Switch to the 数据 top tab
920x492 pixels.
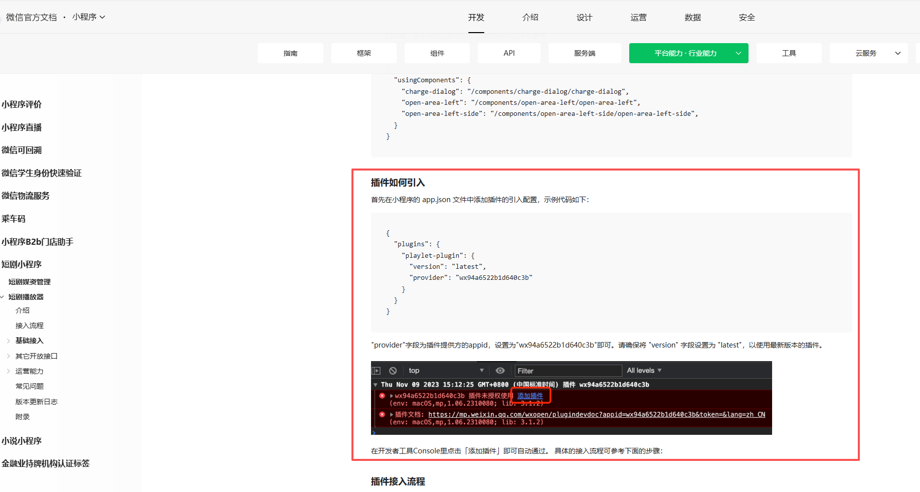click(x=693, y=18)
